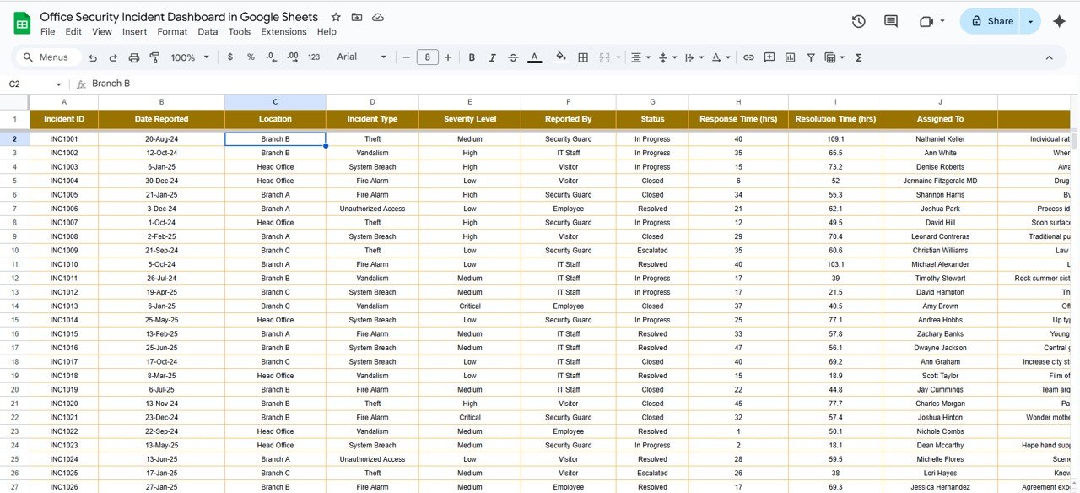
Task: Open the fill color paint bucket
Action: (x=561, y=57)
